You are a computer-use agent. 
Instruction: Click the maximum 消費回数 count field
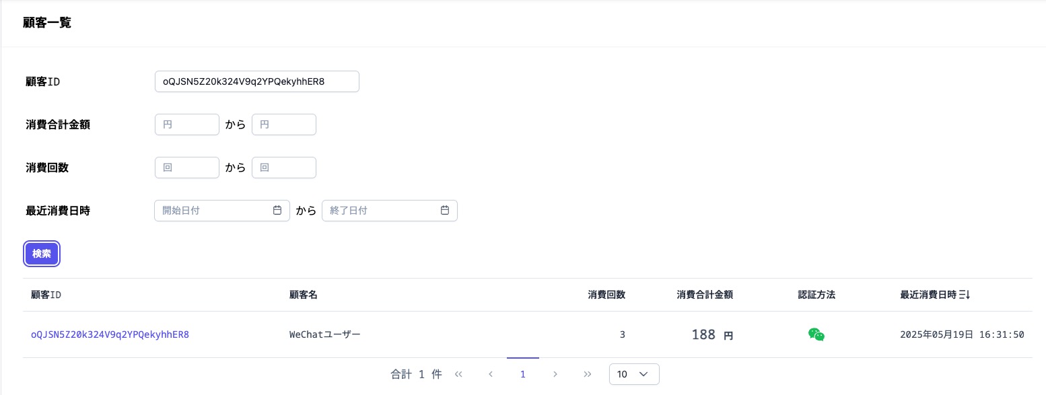pos(284,168)
